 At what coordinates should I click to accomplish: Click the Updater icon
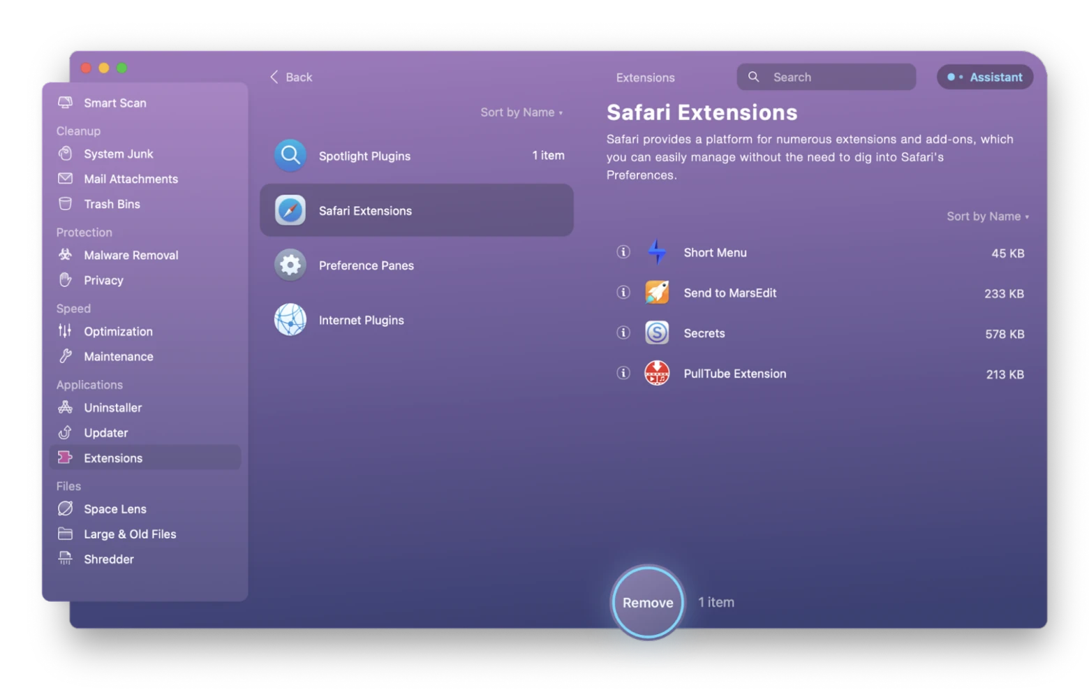point(65,432)
